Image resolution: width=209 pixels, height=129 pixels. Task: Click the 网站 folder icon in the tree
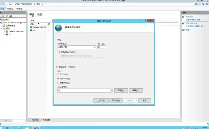tap(4, 29)
